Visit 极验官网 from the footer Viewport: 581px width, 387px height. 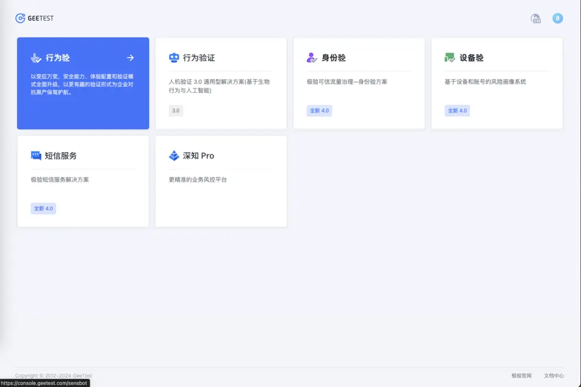[522, 375]
